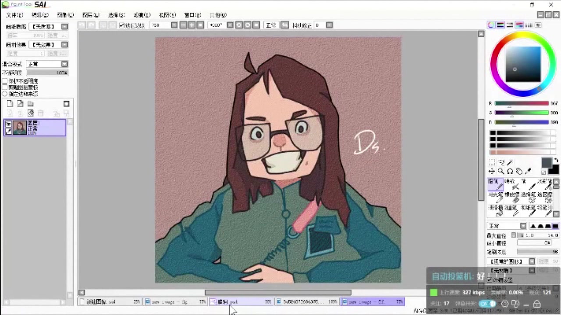Click the foreground color swatch
The image size is (561, 315).
click(x=547, y=163)
